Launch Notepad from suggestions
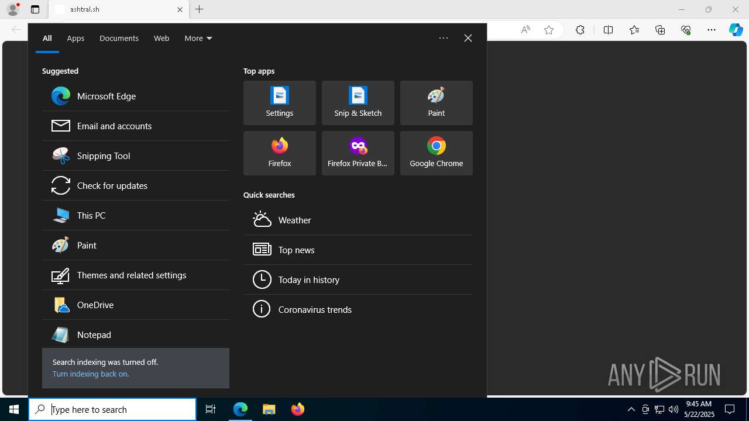 [136, 334]
